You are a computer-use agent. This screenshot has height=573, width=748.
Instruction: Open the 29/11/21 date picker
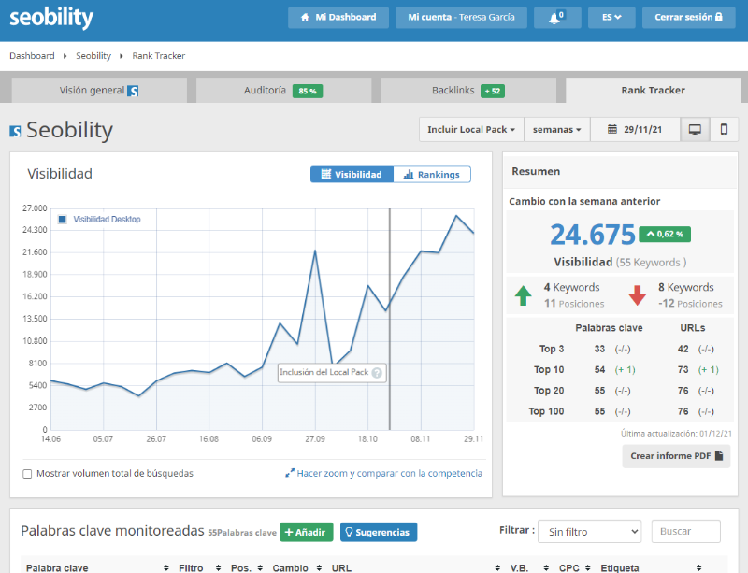(x=635, y=129)
